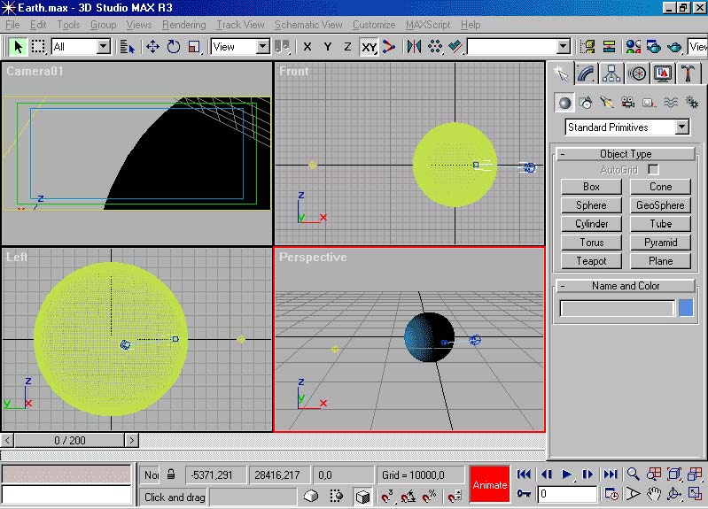
Task: Open the named selection sets dropdown
Action: (x=563, y=47)
